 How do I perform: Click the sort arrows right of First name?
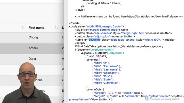pos(56,28)
